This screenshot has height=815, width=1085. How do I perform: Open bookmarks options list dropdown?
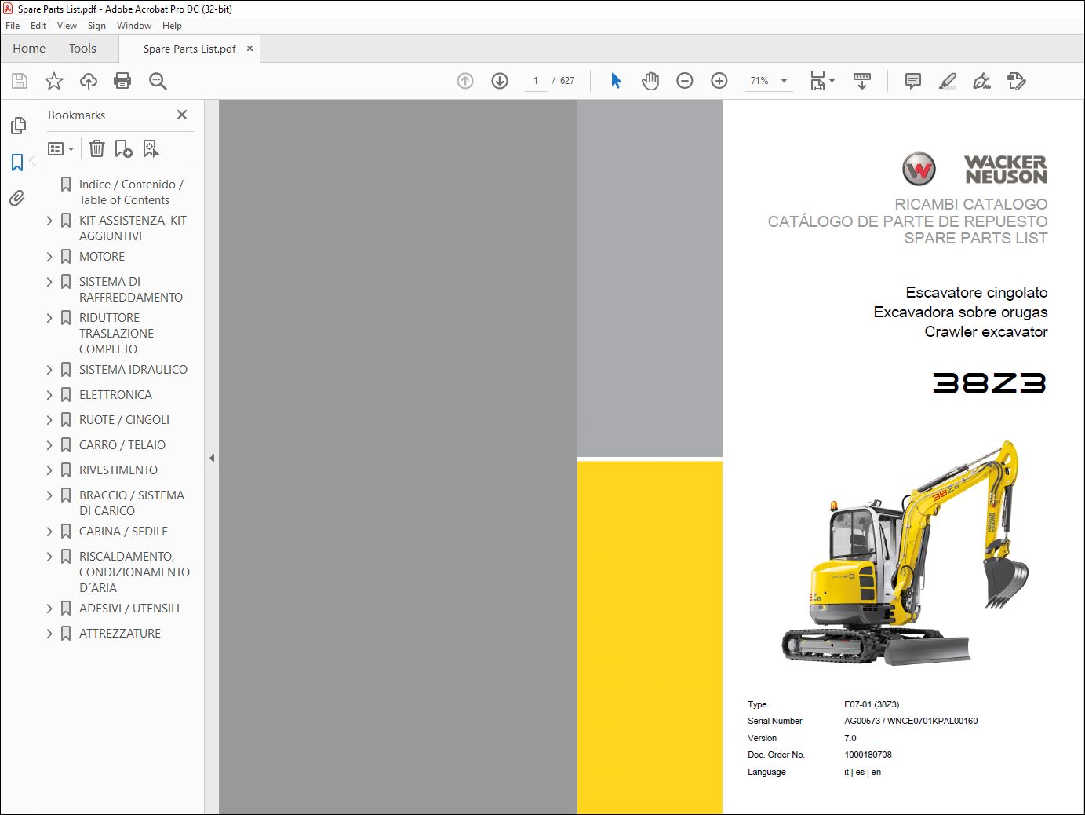(60, 148)
